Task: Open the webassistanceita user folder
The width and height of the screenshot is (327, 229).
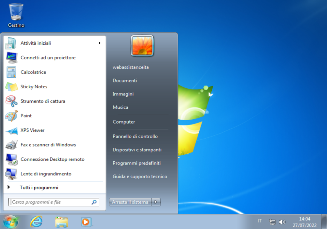Action: click(131, 67)
